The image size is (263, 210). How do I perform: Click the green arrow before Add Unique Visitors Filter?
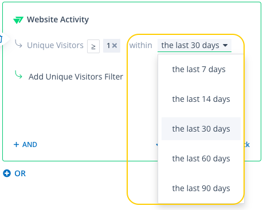(x=18, y=75)
